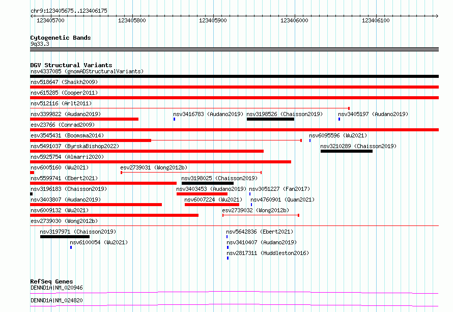
Task: Click the black bar under nsv3210289 (Chaisson2019)
Action: pyautogui.click(x=347, y=151)
